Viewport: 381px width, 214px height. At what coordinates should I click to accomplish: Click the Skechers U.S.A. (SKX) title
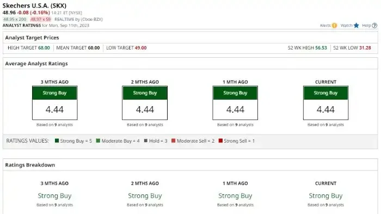coord(34,5)
